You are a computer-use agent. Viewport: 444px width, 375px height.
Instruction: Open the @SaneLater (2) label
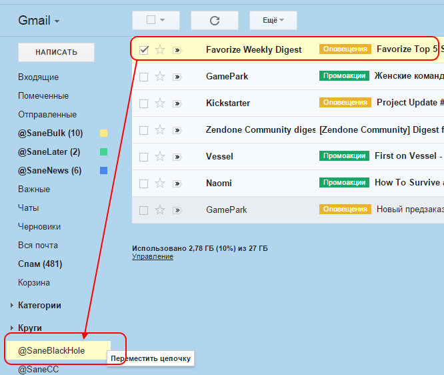49,152
